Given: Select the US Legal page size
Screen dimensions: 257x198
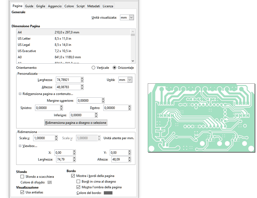Looking at the screenshot, I should pos(73,45).
